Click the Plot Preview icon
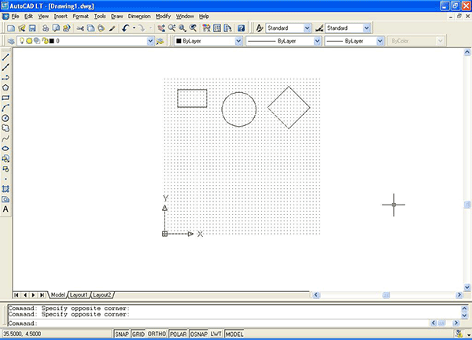472x340 pixels. [x=56, y=28]
